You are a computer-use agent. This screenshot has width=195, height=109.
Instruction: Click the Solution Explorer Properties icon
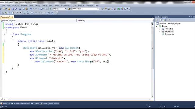point(157,20)
